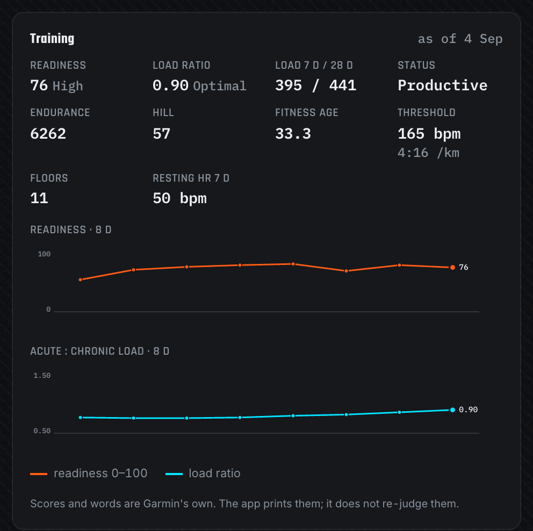Select the THRESHOLD label
This screenshot has width=533, height=531.
coord(427,112)
